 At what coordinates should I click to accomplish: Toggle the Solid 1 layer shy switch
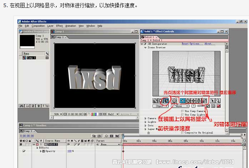click(69, 145)
